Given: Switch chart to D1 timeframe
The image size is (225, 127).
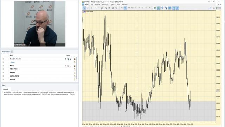Looking at the screenshot, I should [143, 8].
